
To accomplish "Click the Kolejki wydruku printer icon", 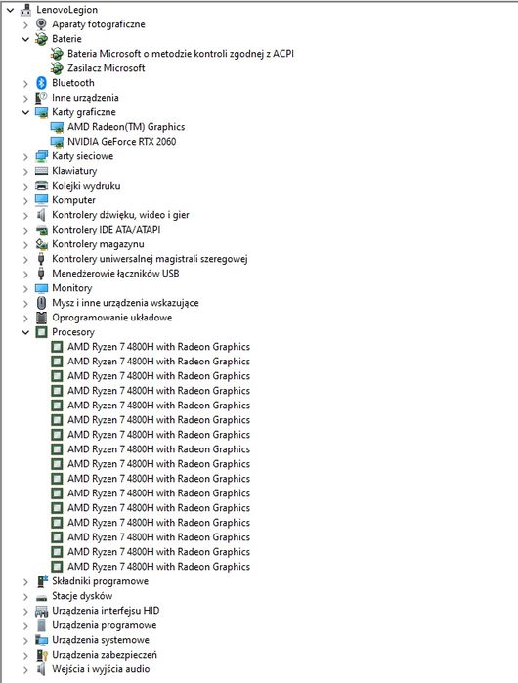I will pyautogui.click(x=41, y=186).
